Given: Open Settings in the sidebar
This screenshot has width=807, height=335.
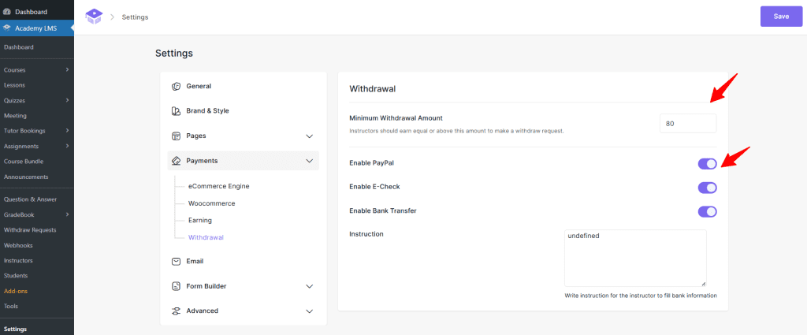Looking at the screenshot, I should (x=15, y=329).
